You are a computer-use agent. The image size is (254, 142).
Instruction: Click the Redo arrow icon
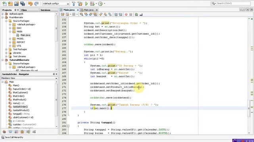[37, 4]
